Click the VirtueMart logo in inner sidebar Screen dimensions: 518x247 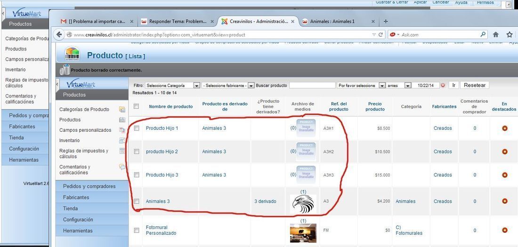pyautogui.click(x=81, y=84)
